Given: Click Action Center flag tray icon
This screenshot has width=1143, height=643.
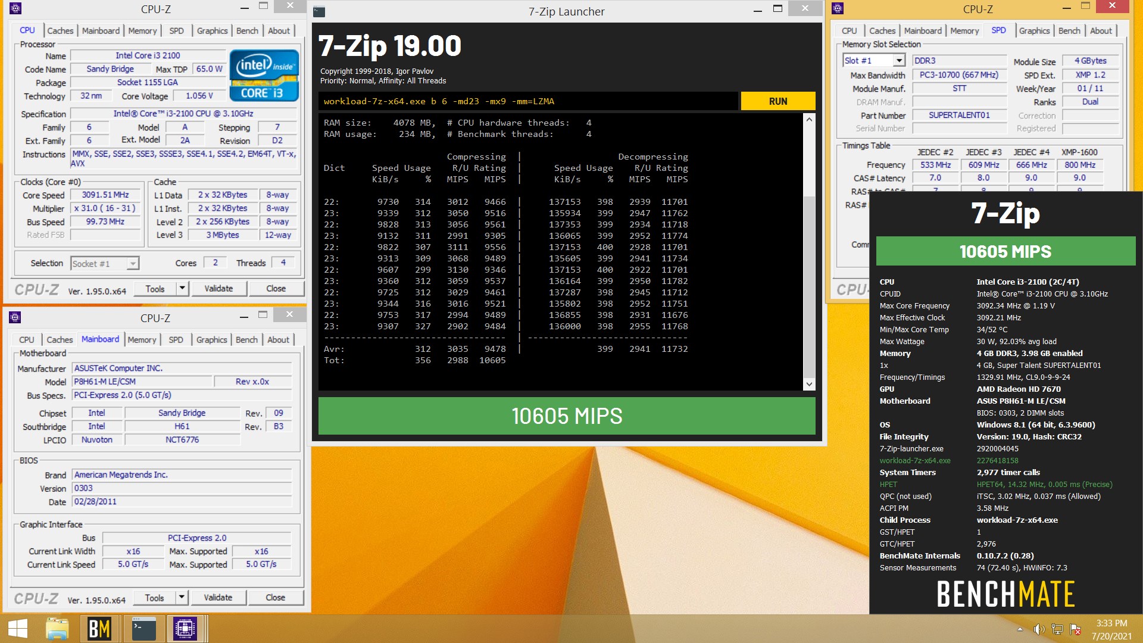Looking at the screenshot, I should point(1075,629).
